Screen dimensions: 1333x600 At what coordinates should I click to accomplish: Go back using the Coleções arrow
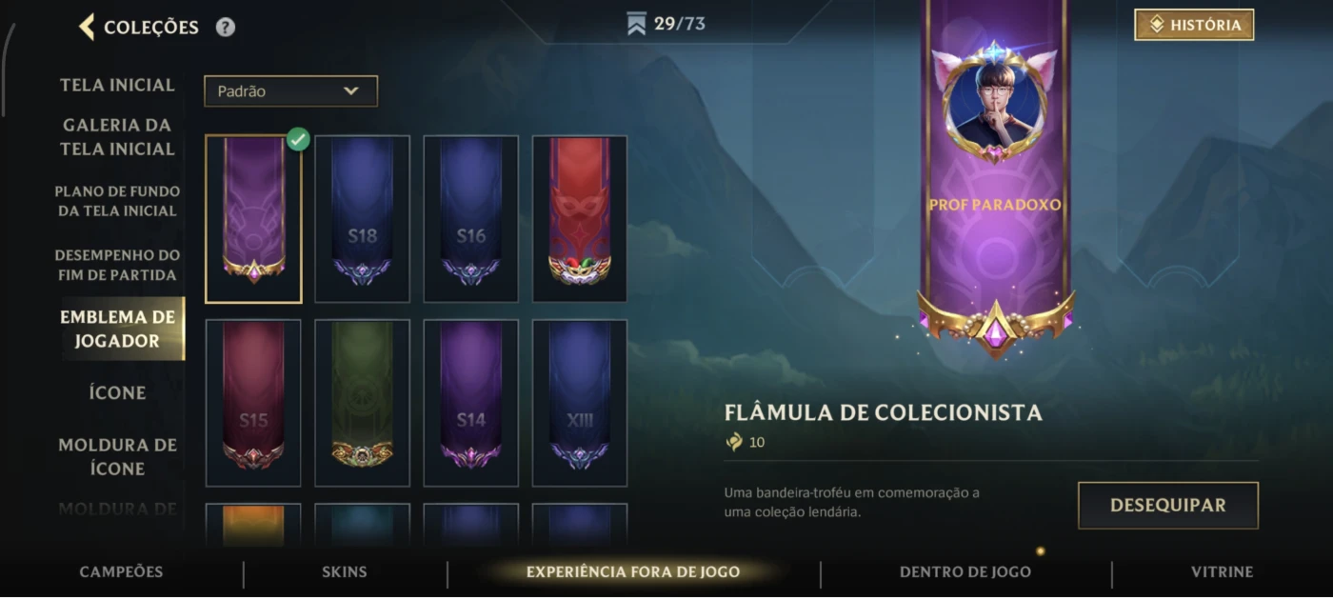87,27
